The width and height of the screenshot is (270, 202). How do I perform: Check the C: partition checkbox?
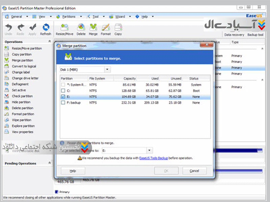[x=63, y=91]
